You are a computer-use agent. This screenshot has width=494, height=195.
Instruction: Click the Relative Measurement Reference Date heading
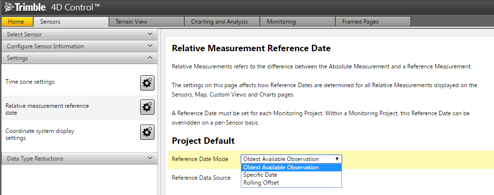coord(251,48)
